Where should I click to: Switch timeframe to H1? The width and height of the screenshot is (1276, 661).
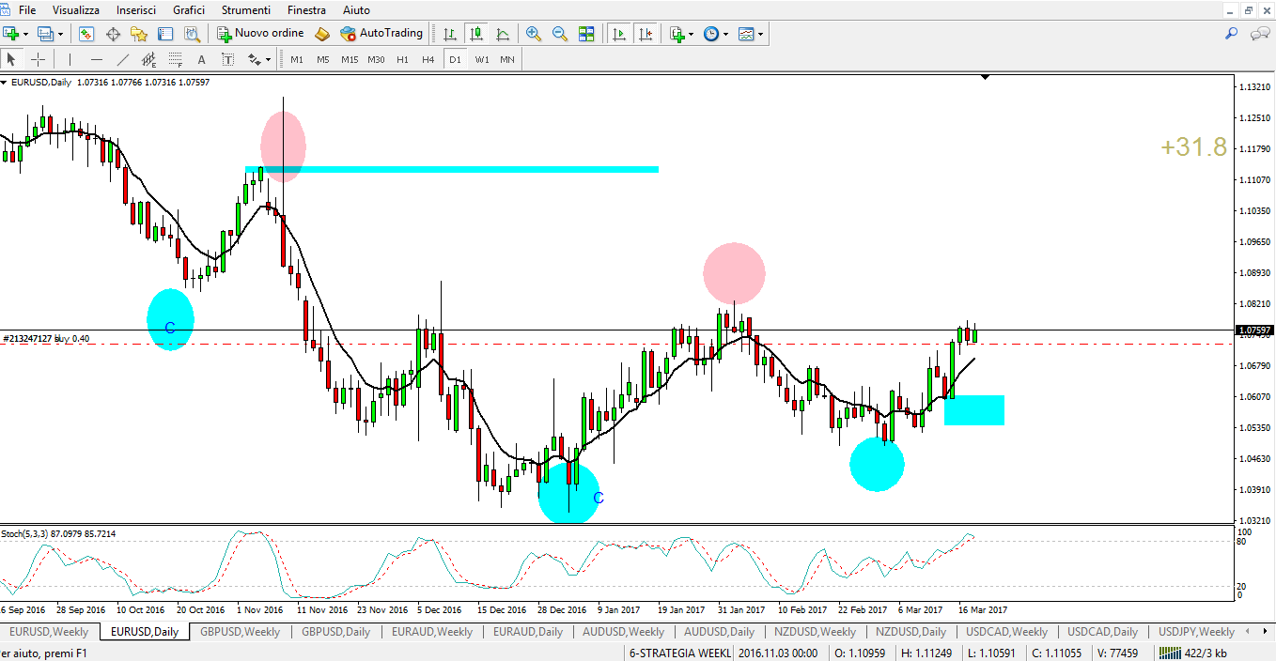[402, 59]
